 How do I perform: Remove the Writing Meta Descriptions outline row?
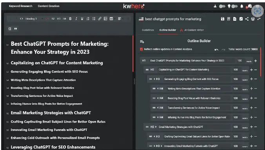pyautogui.click(x=256, y=89)
